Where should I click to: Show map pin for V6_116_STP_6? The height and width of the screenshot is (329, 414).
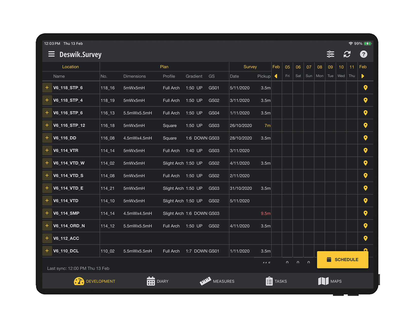click(x=365, y=113)
